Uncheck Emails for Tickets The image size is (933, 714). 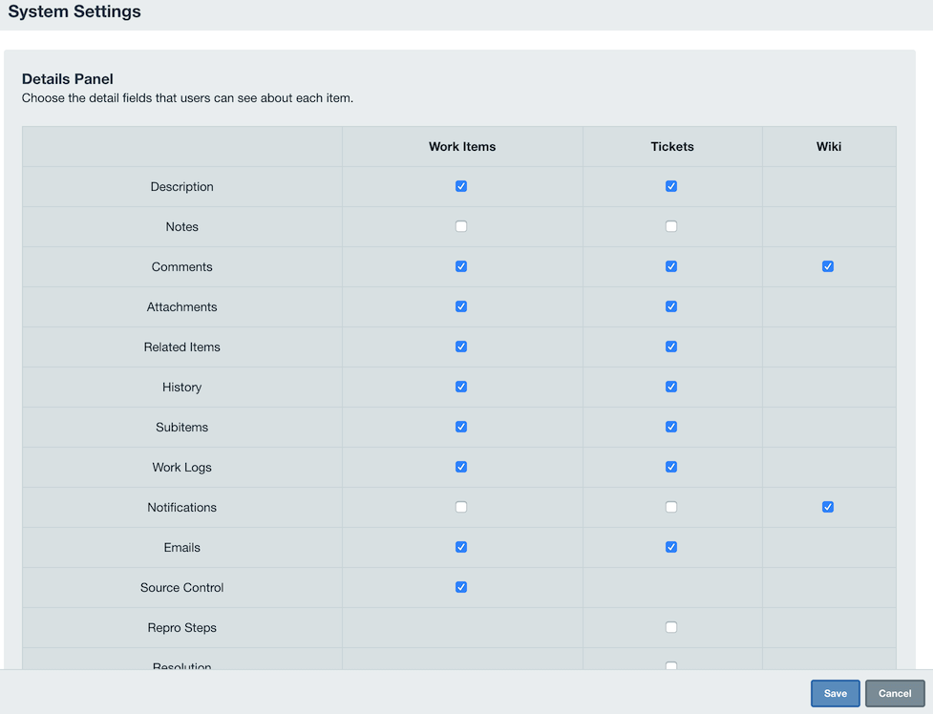tap(671, 547)
